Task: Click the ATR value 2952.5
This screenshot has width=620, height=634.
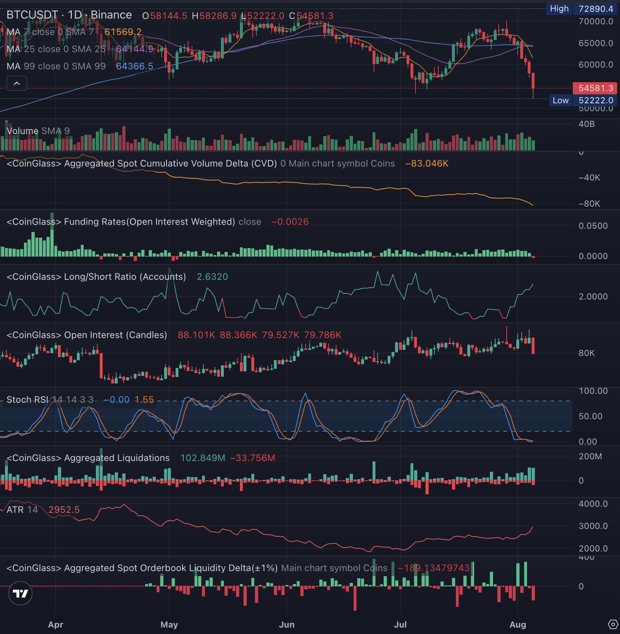Action: 64,510
